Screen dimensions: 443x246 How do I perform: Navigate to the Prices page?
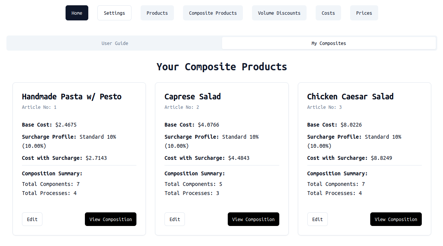pyautogui.click(x=364, y=13)
